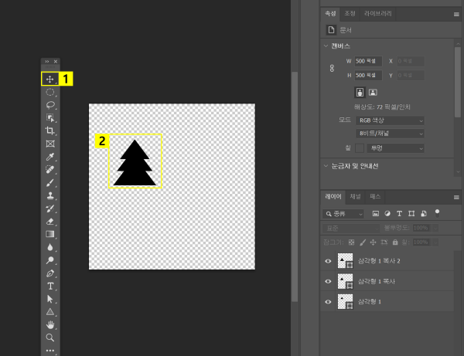Screen dimensions: 464x356
Task: Toggle shape layer filter icon
Action: pyautogui.click(x=411, y=214)
